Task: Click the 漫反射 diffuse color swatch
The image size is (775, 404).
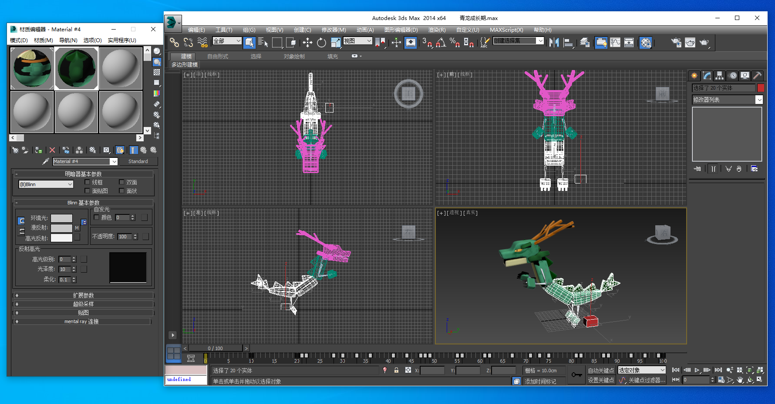Action: click(61, 228)
